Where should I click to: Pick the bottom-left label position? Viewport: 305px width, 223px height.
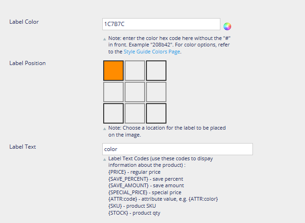pyautogui.click(x=113, y=113)
